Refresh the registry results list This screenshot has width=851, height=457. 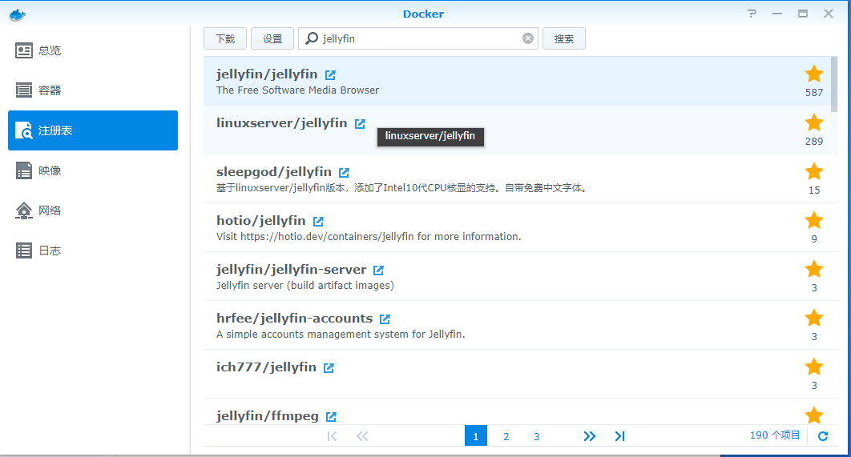[822, 436]
